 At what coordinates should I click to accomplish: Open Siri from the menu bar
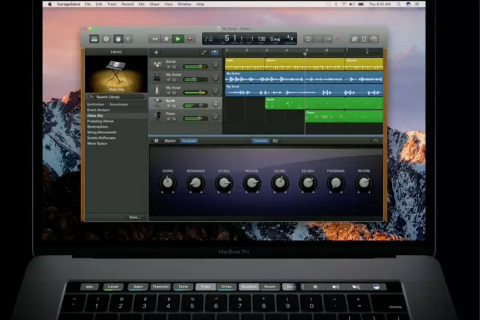408,4
